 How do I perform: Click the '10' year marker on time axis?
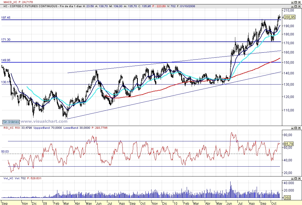click(175, 203)
